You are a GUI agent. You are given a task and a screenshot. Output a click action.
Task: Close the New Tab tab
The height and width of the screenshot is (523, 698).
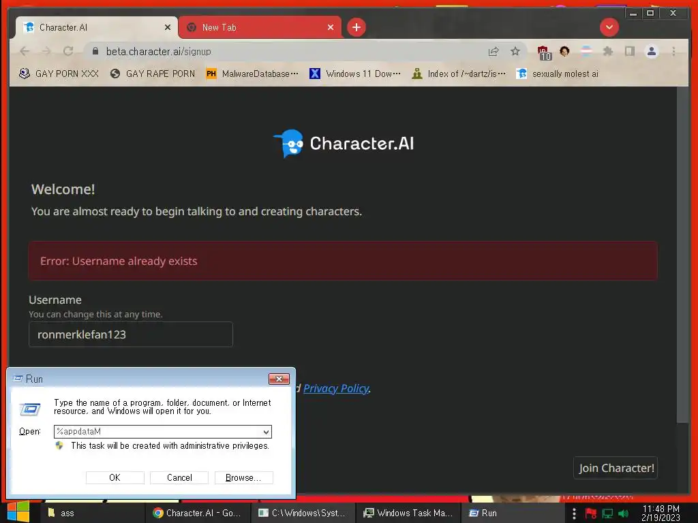tap(331, 27)
